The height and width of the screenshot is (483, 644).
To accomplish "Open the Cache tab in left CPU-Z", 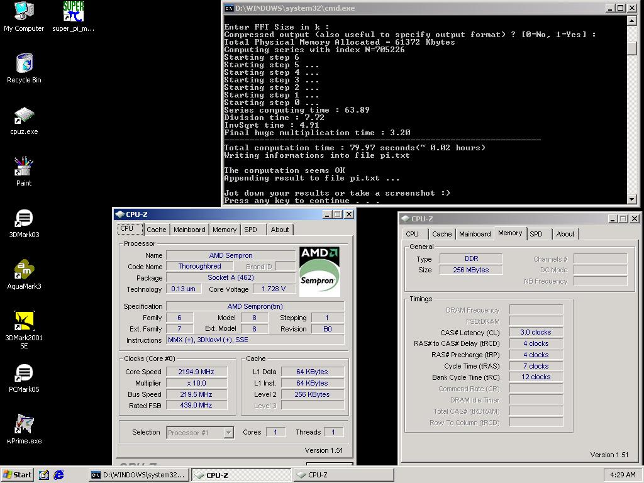I will coord(157,230).
